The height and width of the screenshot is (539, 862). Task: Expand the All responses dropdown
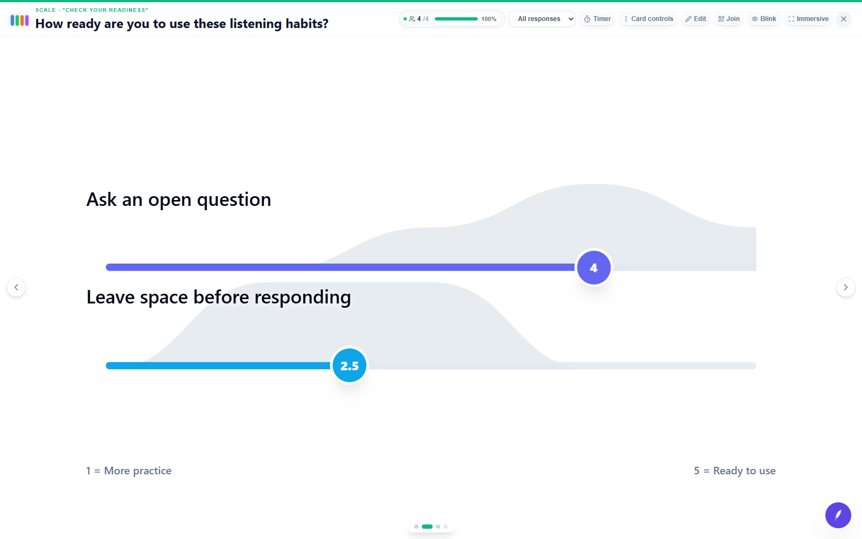(x=542, y=19)
